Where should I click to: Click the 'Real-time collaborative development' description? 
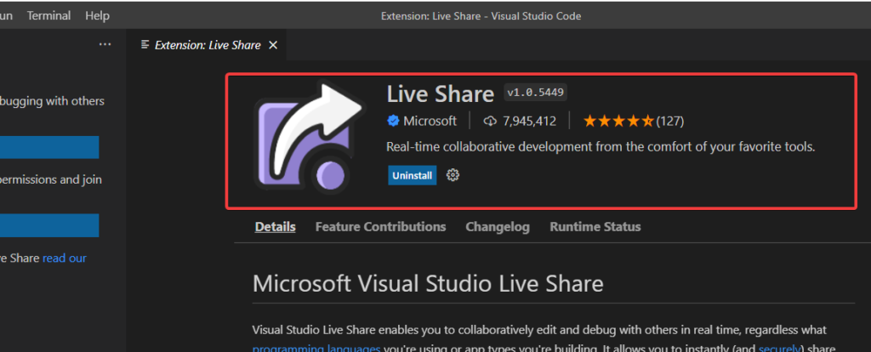(601, 147)
